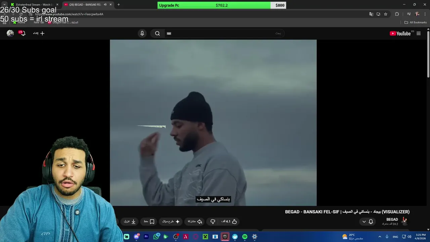This screenshot has height=242, width=430.
Task: Open tab search dropdown arrow
Action: (4, 5)
